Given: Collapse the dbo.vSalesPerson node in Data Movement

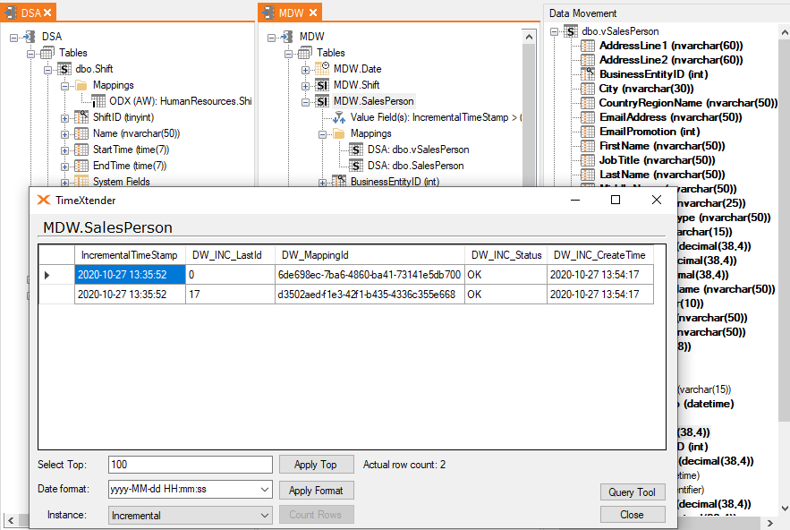Looking at the screenshot, I should pos(554,31).
